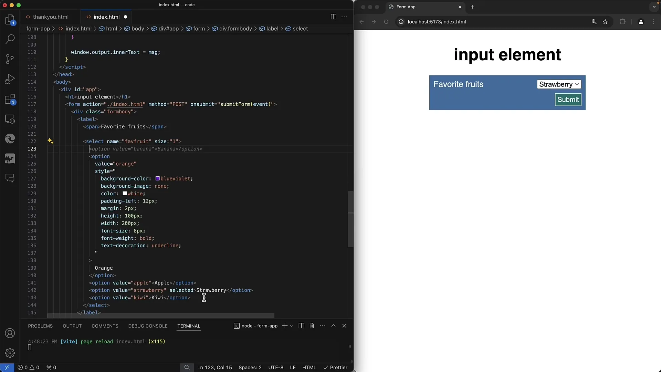Click the browser reload button

pyautogui.click(x=386, y=22)
